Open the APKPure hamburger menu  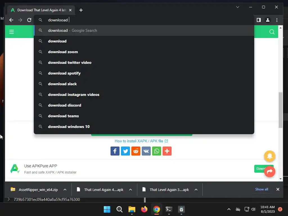click(12, 32)
